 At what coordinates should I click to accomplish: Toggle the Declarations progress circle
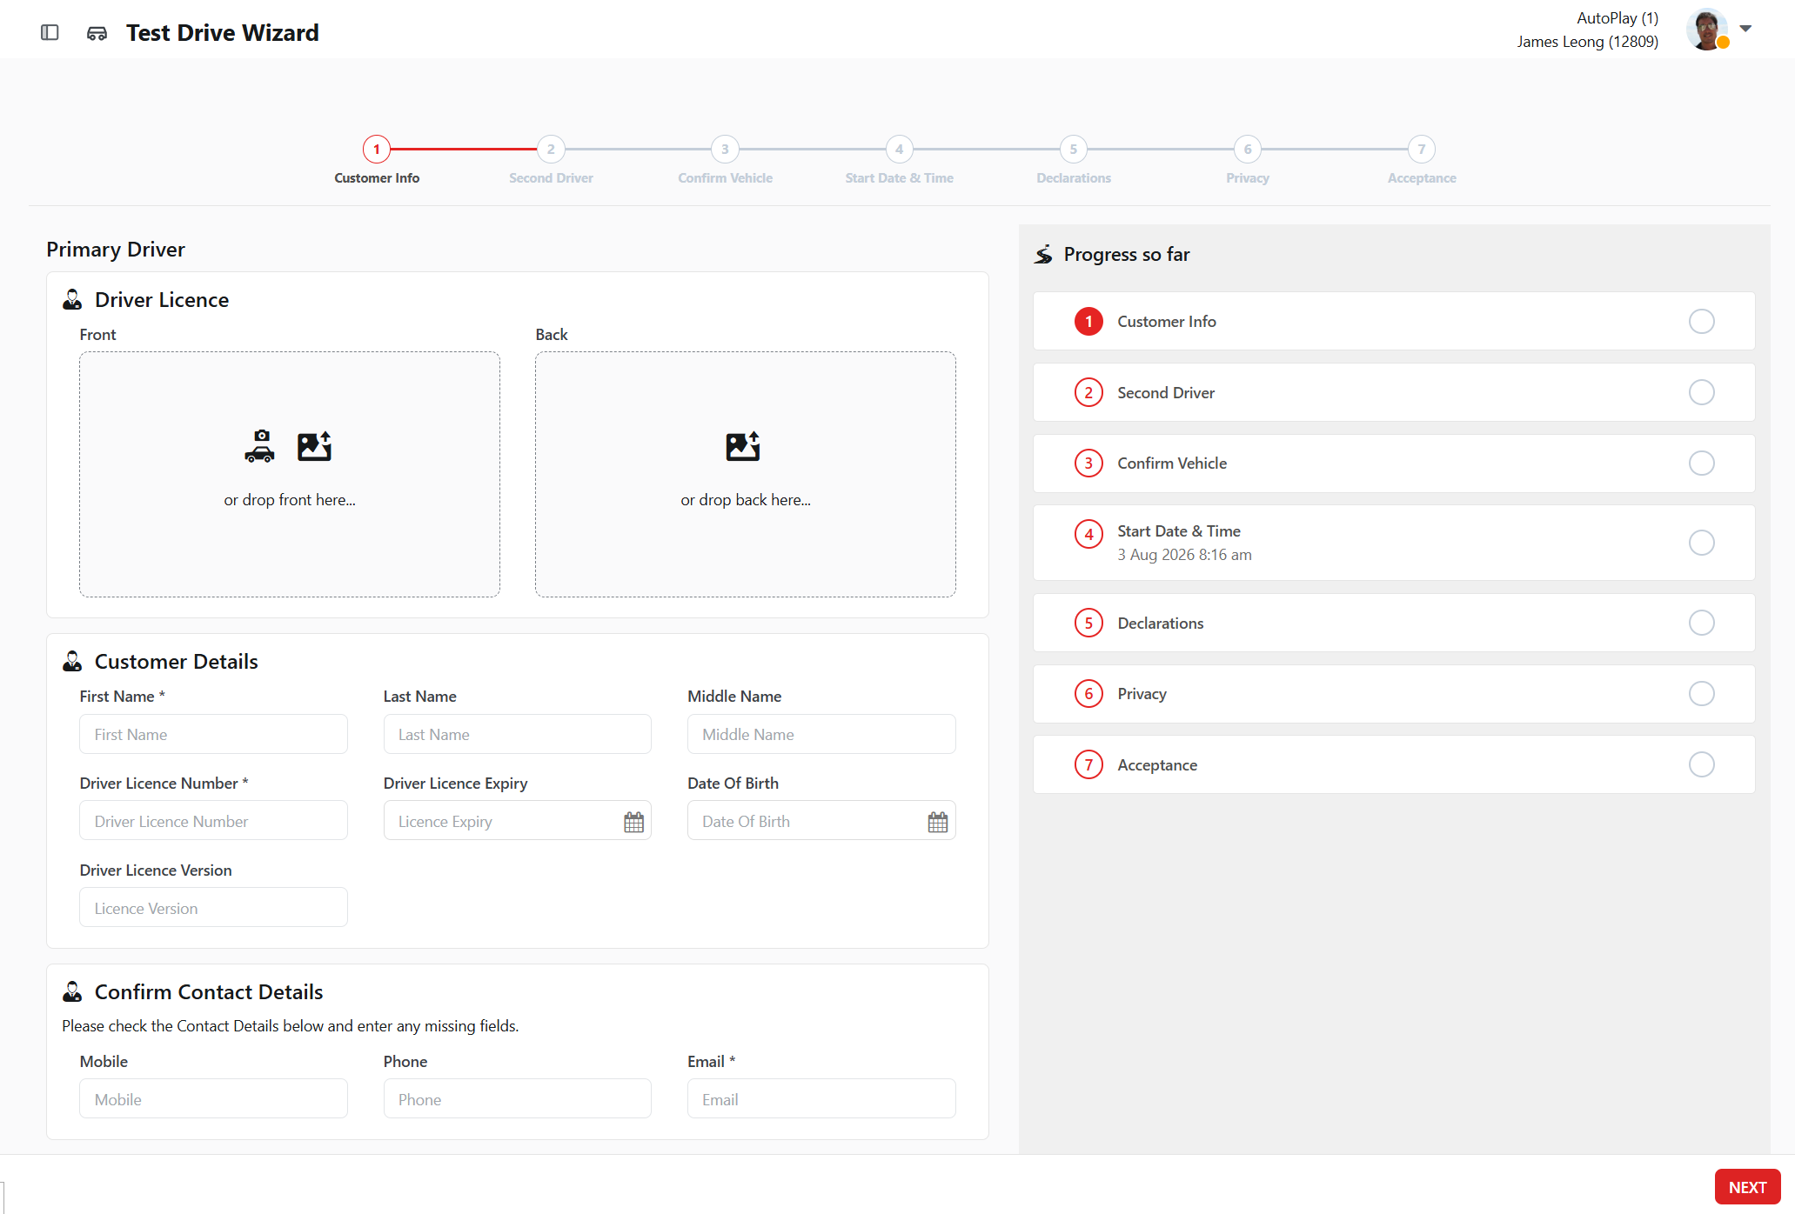[x=1701, y=623]
